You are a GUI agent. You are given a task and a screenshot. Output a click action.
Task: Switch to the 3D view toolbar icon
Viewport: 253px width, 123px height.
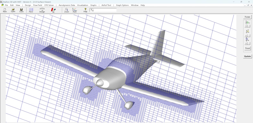53,10
